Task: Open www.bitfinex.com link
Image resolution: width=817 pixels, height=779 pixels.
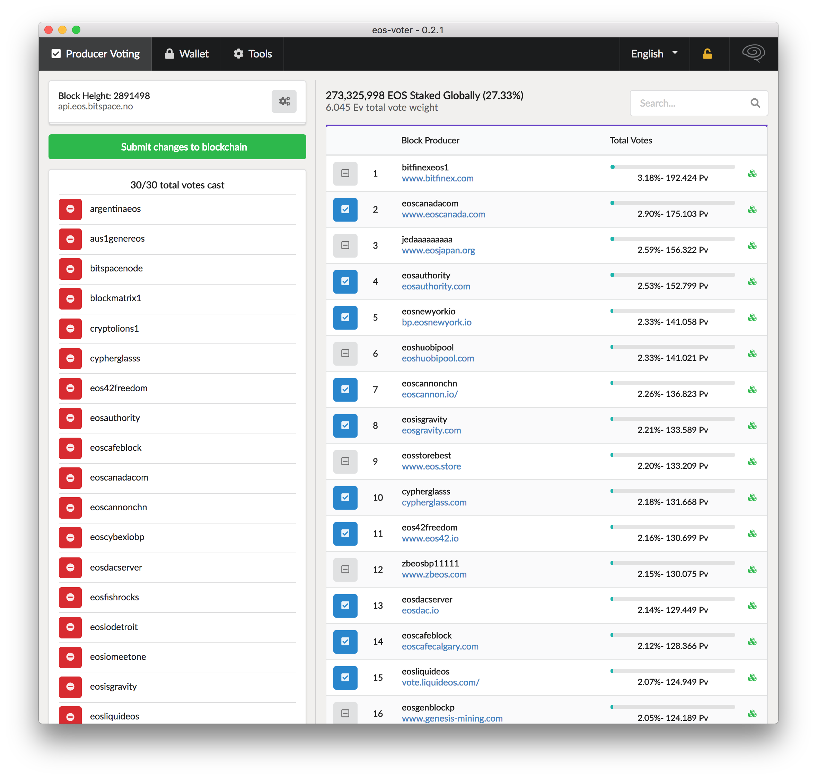Action: pyautogui.click(x=437, y=179)
